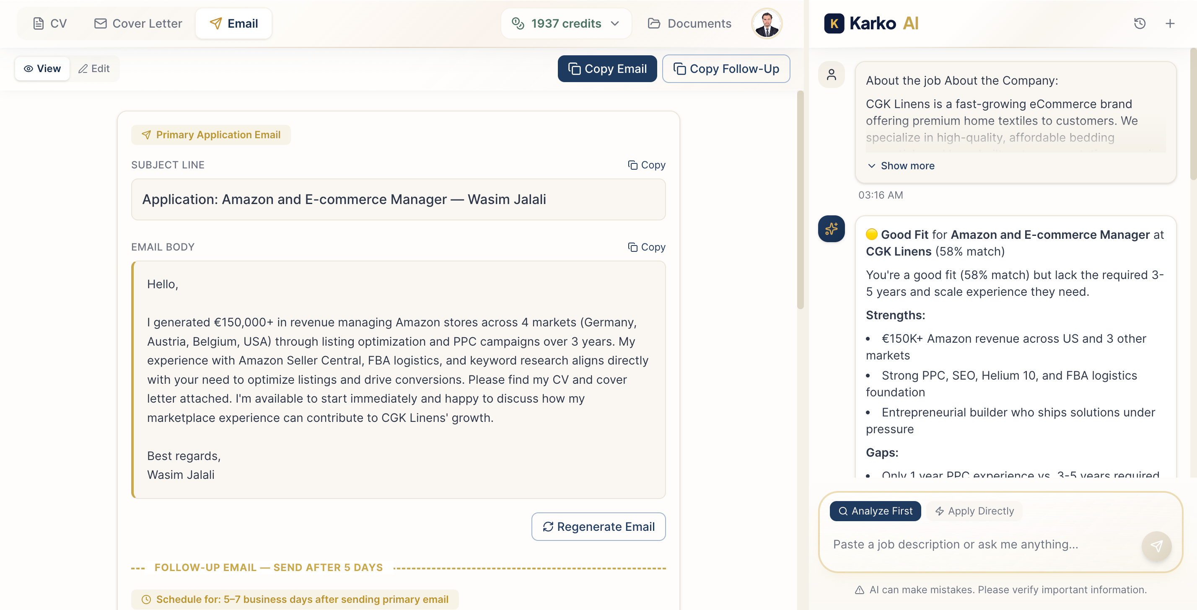
Task: Copy the subject line text
Action: pos(646,165)
